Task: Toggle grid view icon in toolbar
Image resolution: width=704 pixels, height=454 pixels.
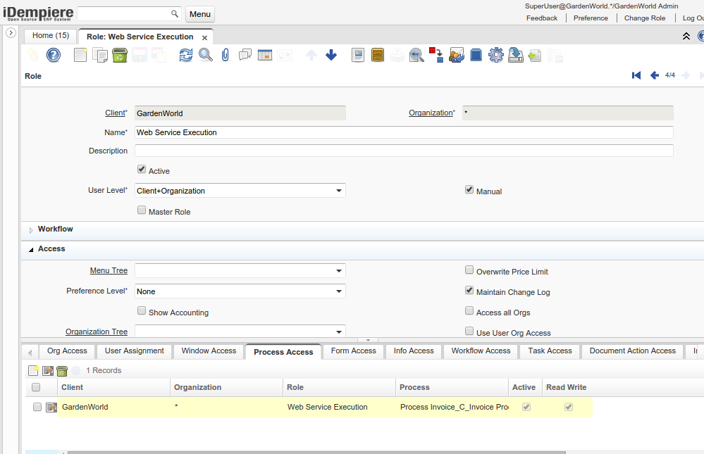Action: pyautogui.click(x=265, y=55)
